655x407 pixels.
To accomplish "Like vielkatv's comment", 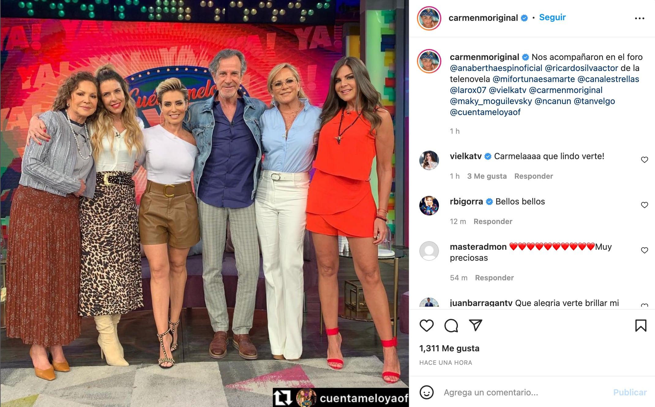I will (644, 160).
